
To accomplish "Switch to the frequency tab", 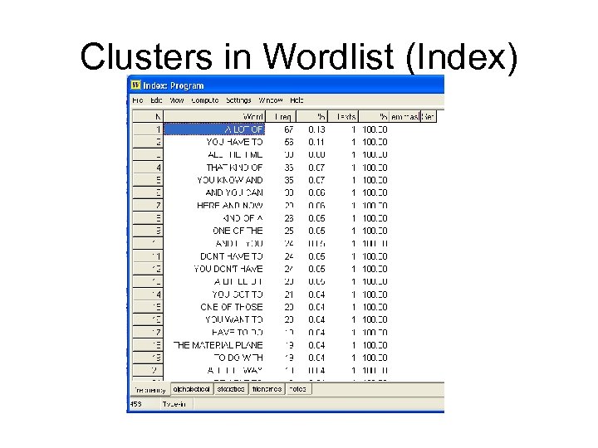I will [150, 390].
